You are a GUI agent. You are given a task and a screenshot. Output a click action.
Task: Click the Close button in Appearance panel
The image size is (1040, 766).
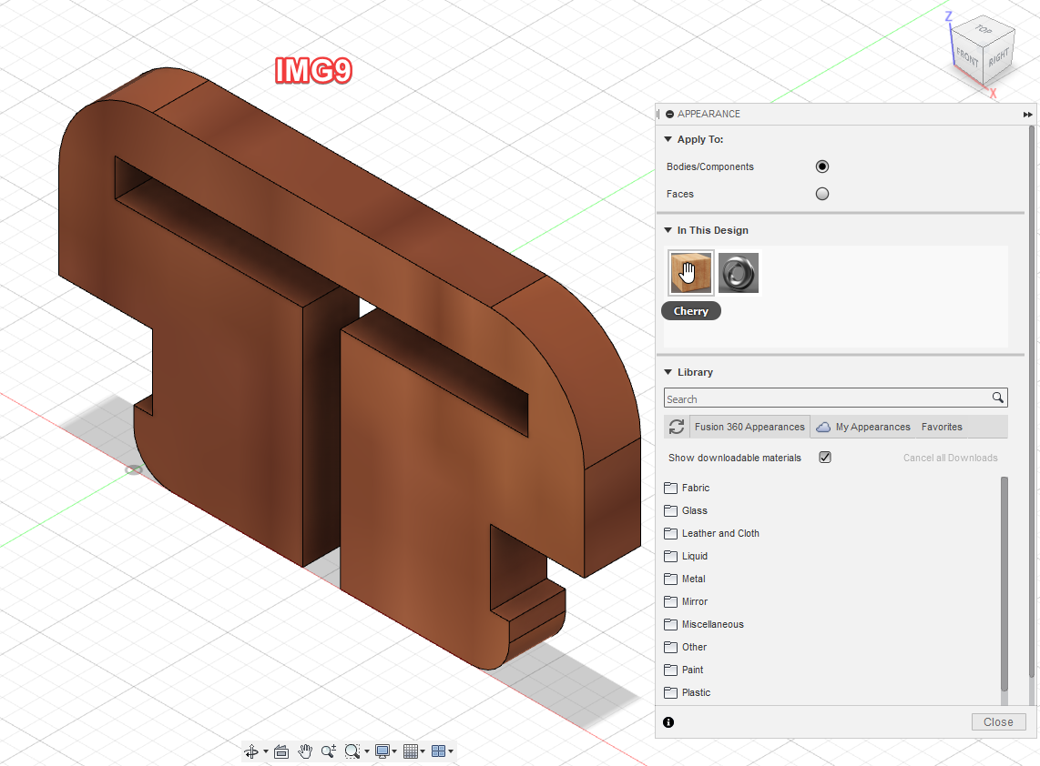(998, 721)
